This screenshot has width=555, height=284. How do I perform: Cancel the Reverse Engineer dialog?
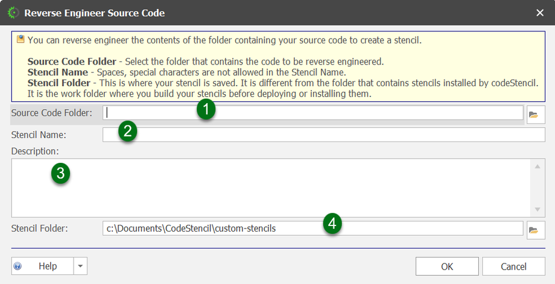coord(513,266)
